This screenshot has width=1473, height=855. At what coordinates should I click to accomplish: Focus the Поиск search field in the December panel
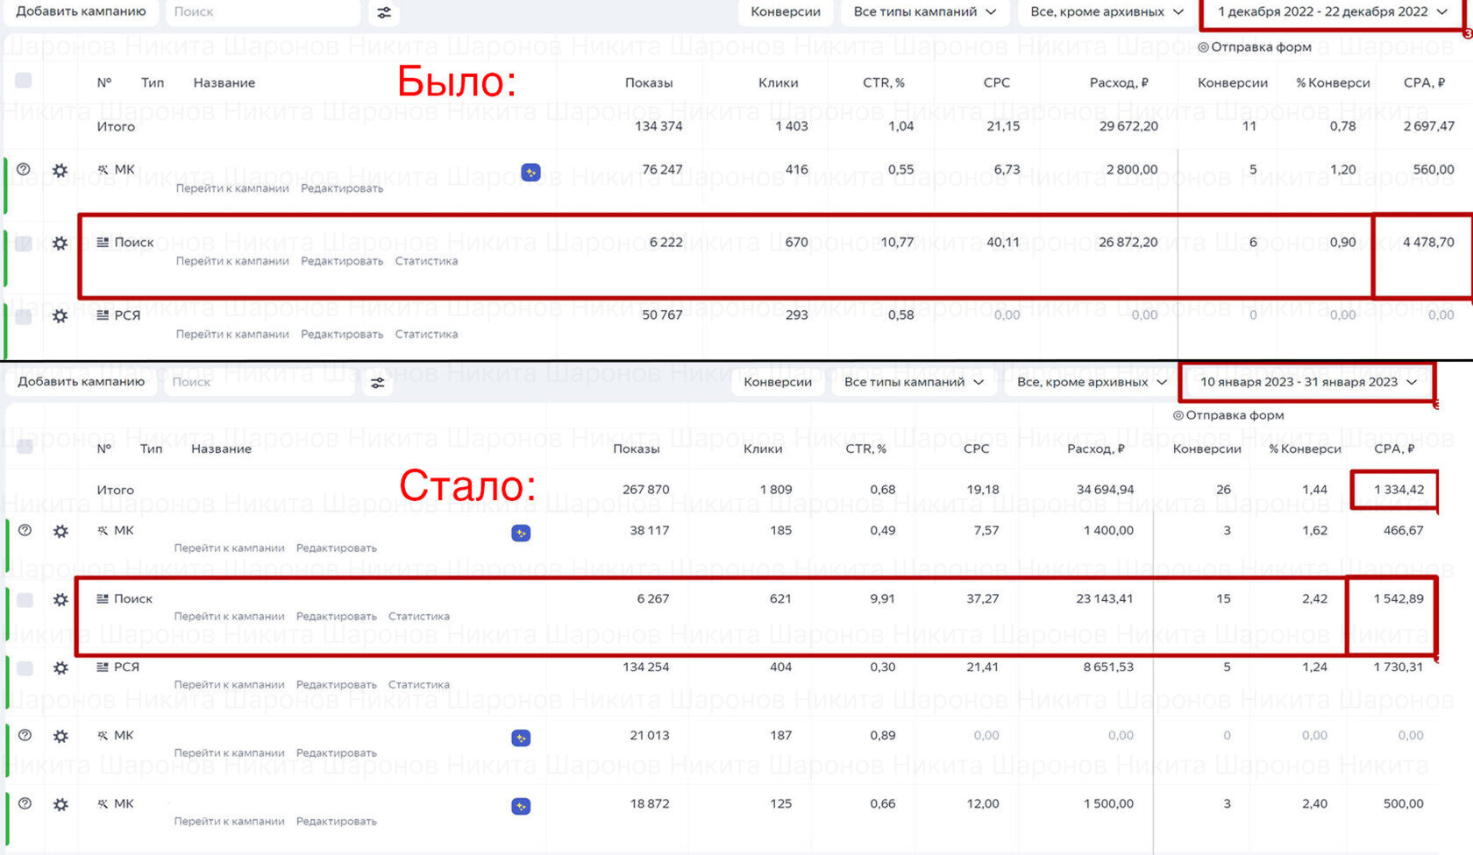(261, 12)
